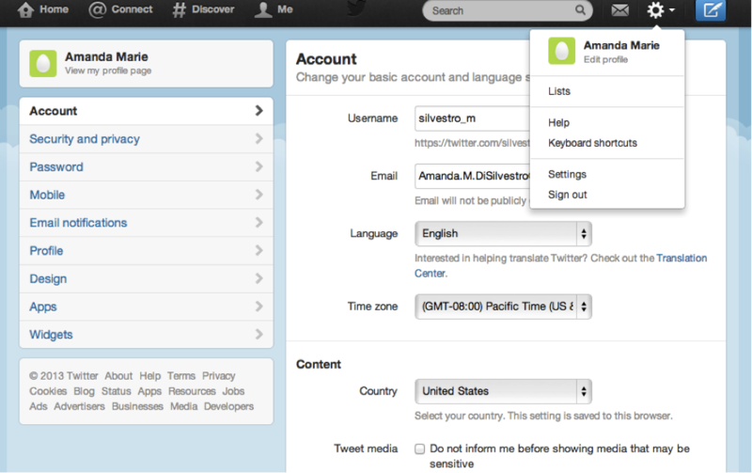Select Help in gear menu
The image size is (752, 473).
tap(558, 123)
